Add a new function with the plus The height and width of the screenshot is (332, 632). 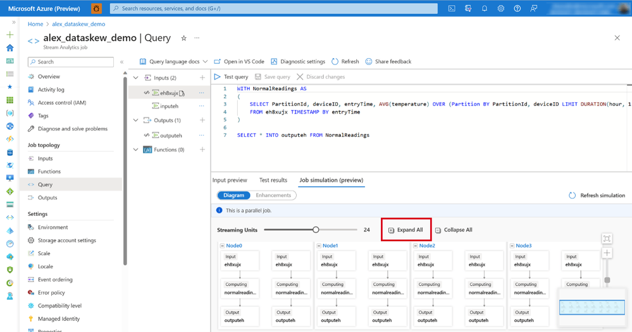coord(202,150)
